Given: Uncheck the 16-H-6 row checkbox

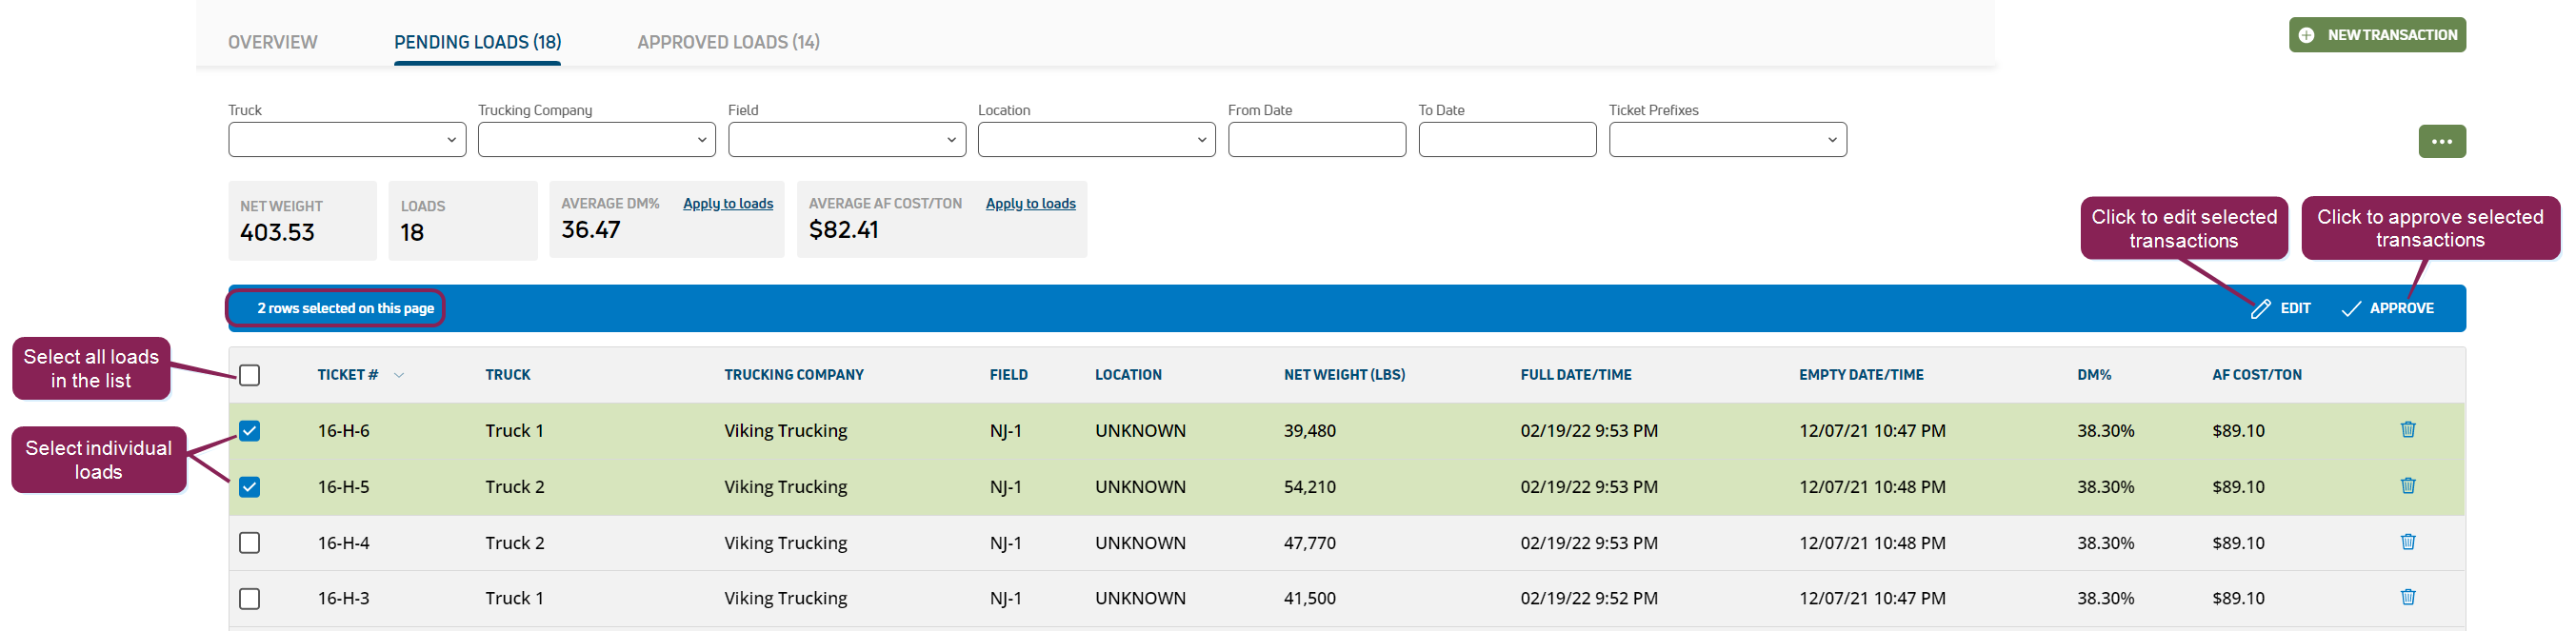Looking at the screenshot, I should coord(250,431).
